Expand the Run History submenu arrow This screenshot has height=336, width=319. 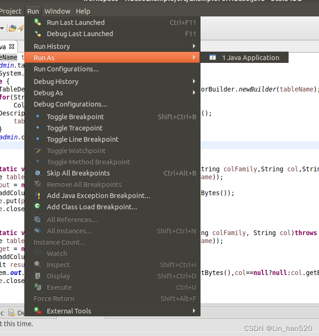click(194, 46)
